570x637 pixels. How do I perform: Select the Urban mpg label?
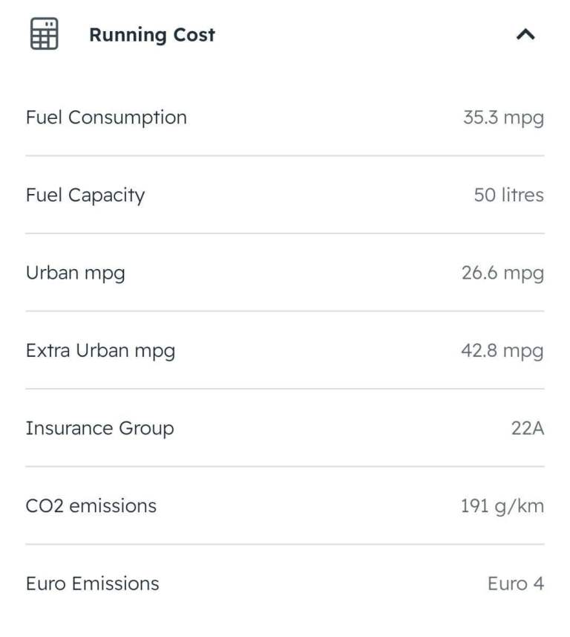75,274
